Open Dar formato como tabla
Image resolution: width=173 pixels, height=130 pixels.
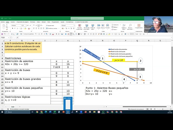tap(87, 27)
